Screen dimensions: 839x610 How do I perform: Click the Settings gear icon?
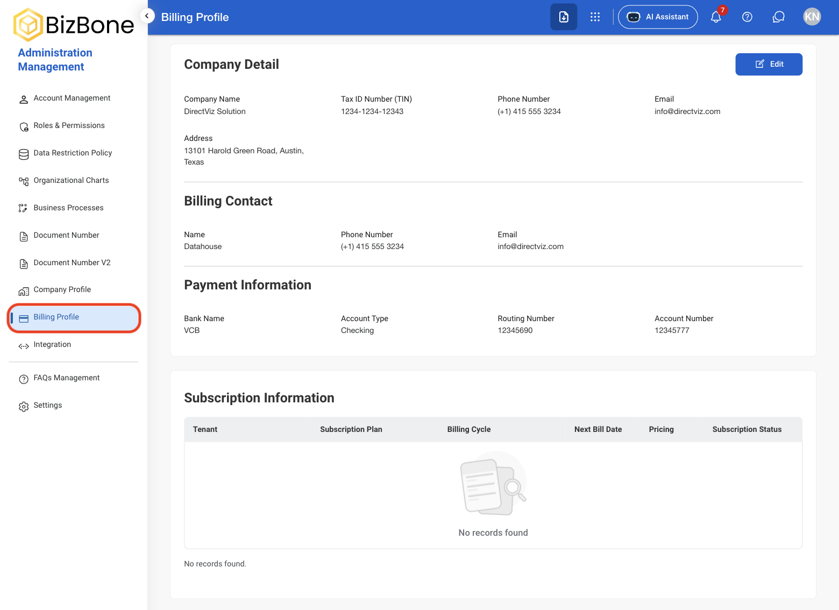click(x=24, y=407)
